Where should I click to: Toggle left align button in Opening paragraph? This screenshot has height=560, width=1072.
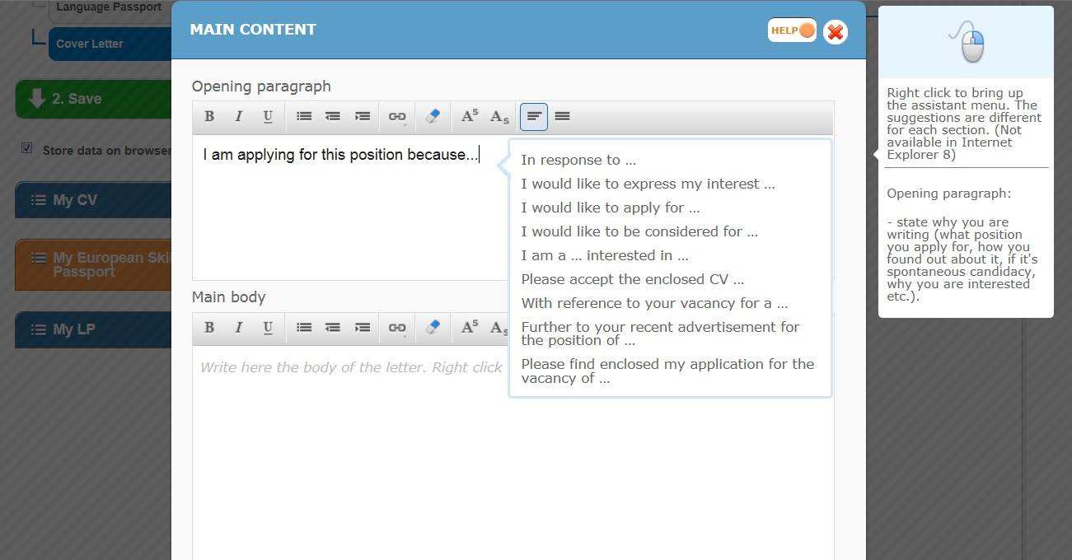(534, 117)
